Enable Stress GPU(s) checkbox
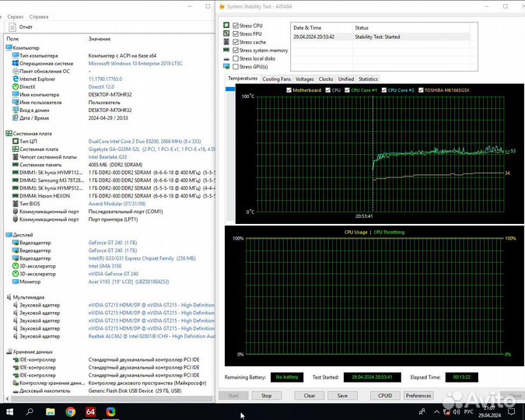The width and height of the screenshot is (525, 420). tap(236, 67)
